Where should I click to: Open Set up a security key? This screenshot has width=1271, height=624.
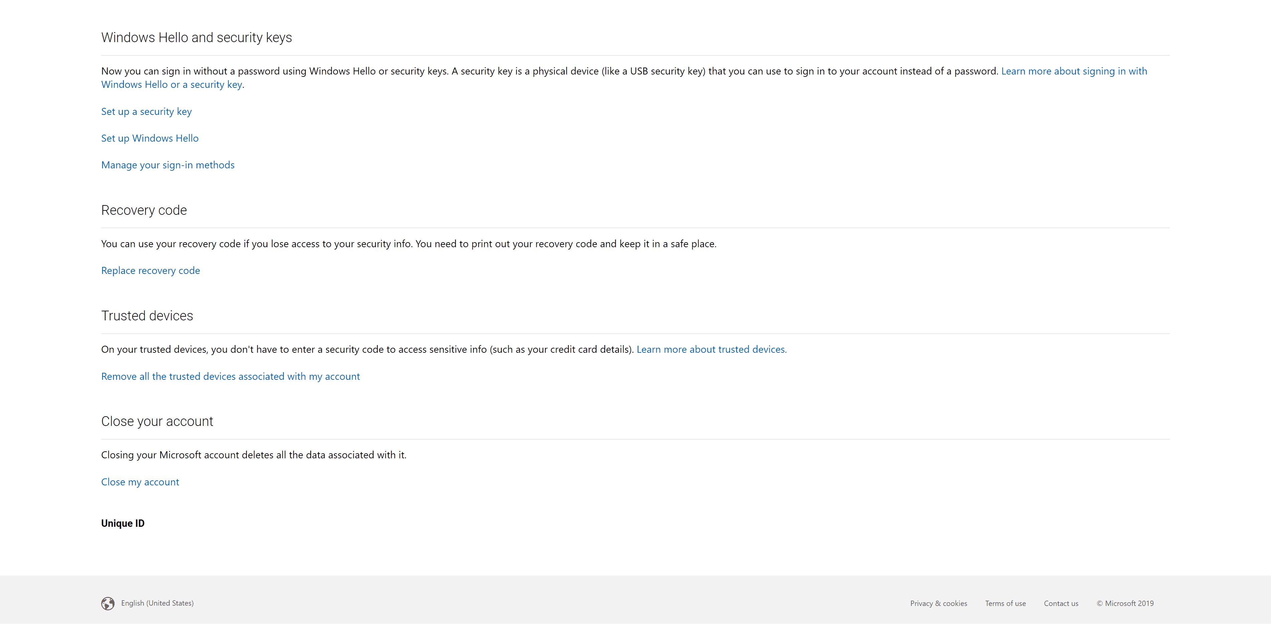point(147,112)
